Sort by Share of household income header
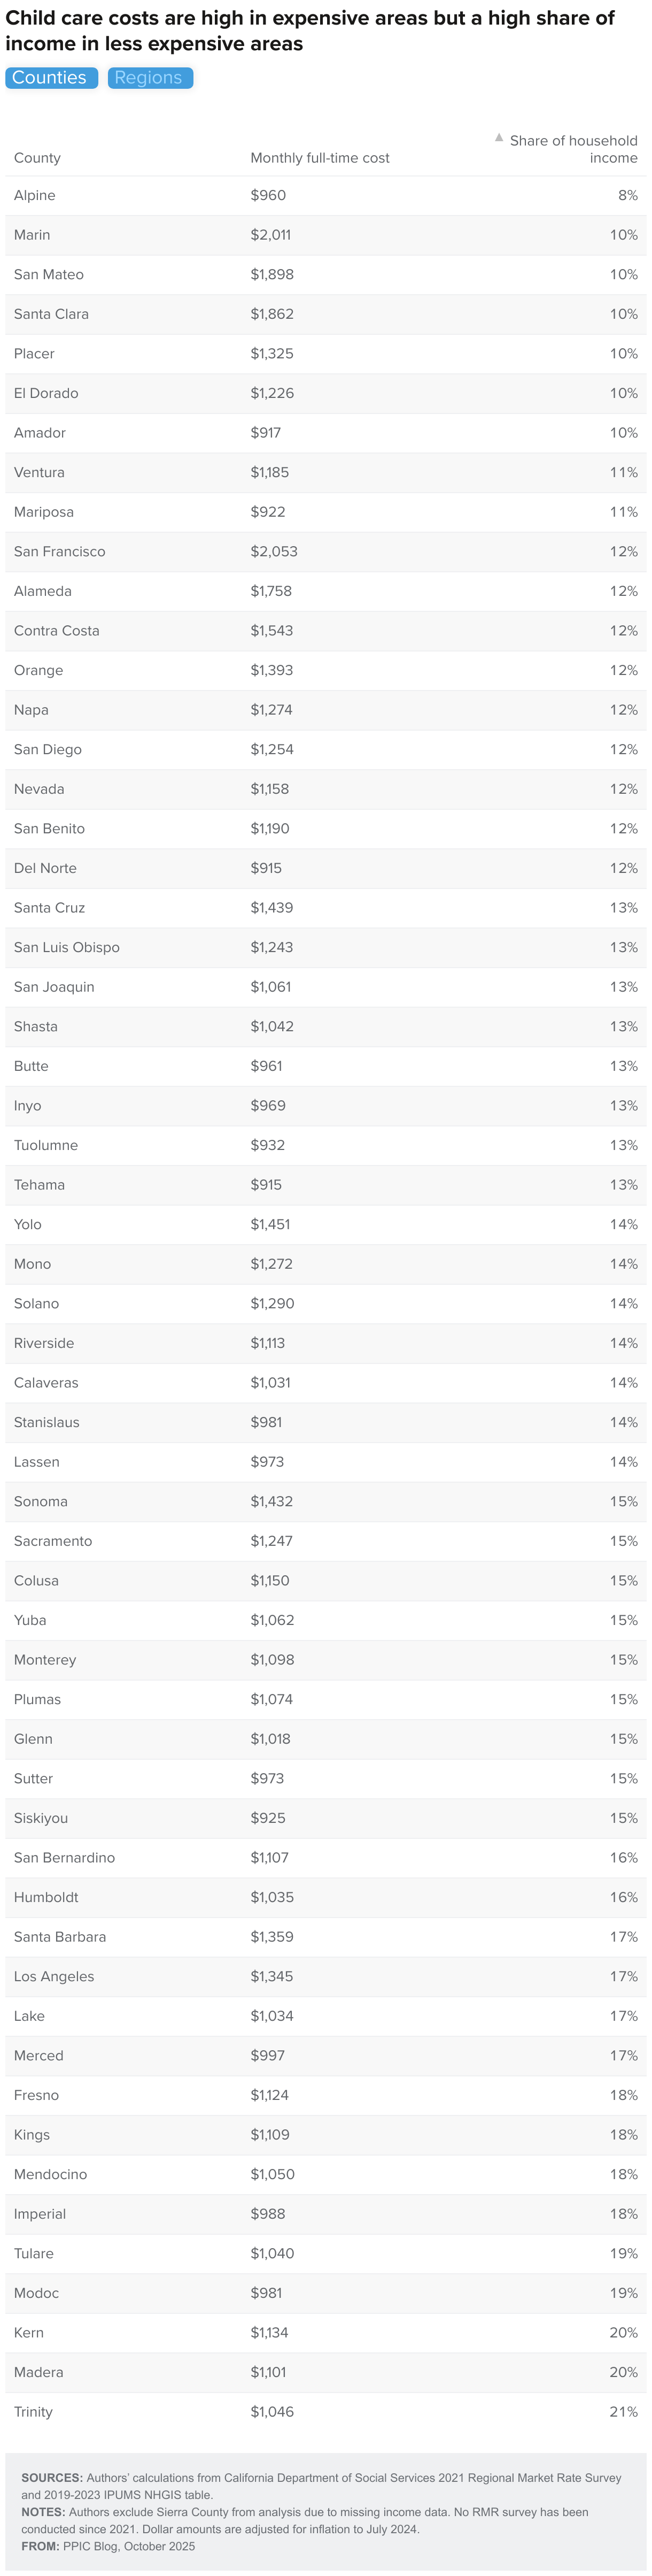 click(573, 149)
